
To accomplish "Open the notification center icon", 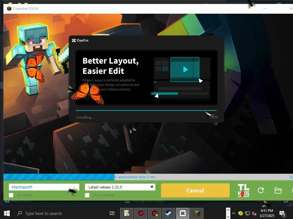I will pos(282,213).
